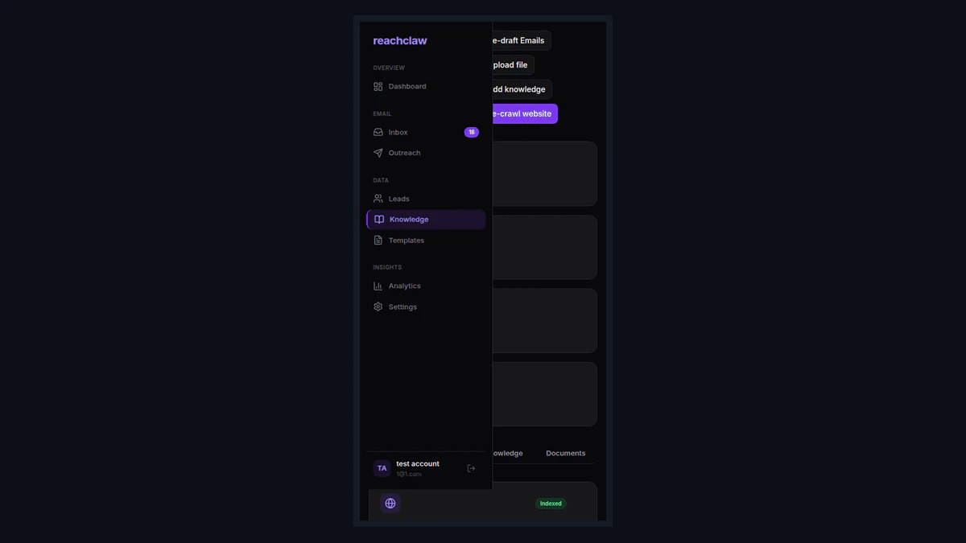This screenshot has height=543, width=966.
Task: Open the Dashboard grid icon
Action: [378, 86]
